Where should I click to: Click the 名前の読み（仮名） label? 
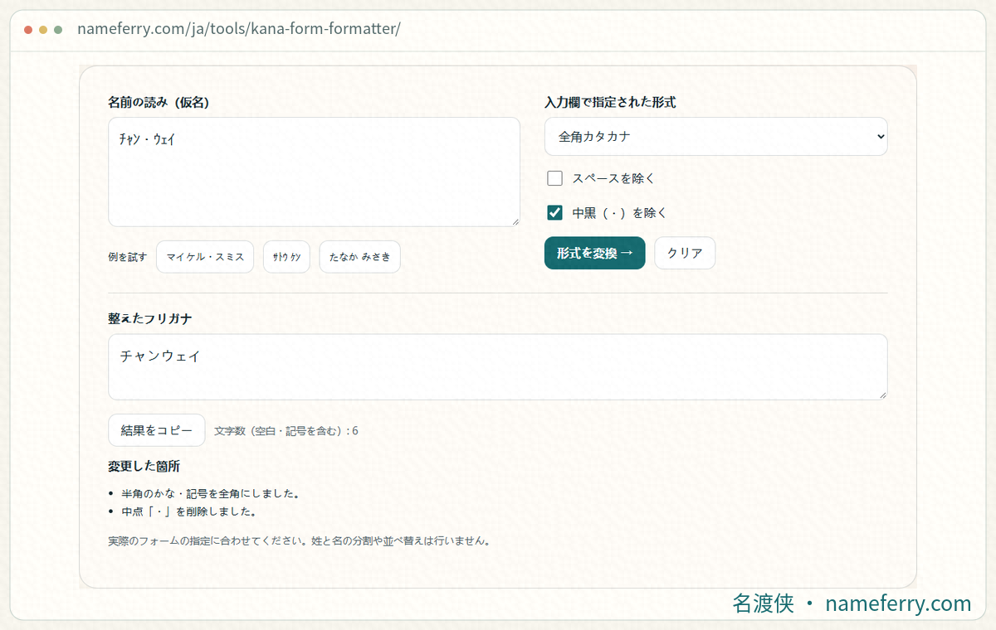pyautogui.click(x=158, y=102)
